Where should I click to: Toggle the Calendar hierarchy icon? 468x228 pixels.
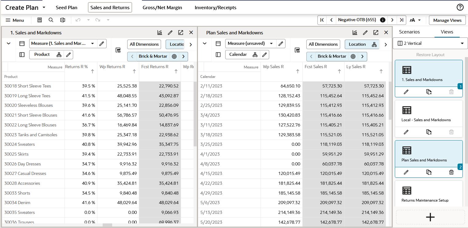255,55
